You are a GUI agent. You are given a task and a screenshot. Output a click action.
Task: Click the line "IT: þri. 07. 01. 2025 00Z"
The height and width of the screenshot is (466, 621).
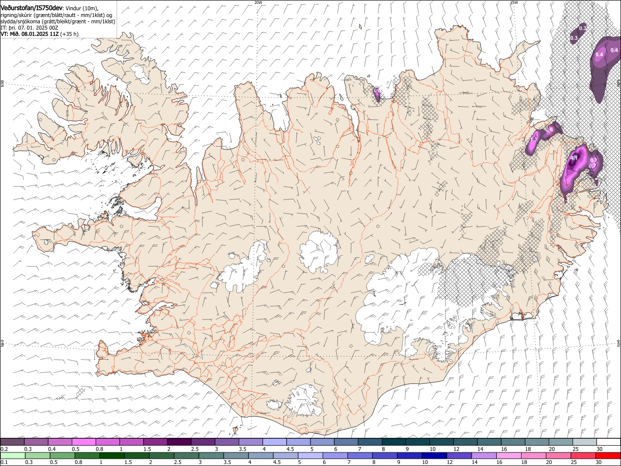[29, 28]
